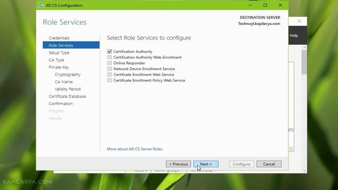Click scroll-up arrow in background window
The height and width of the screenshot is (190, 338).
[304, 47]
